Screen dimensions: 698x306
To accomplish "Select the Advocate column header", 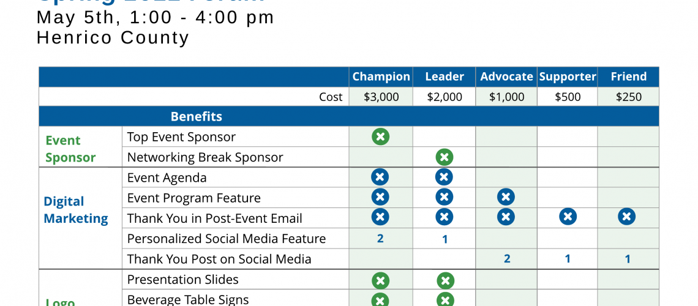I will (506, 76).
